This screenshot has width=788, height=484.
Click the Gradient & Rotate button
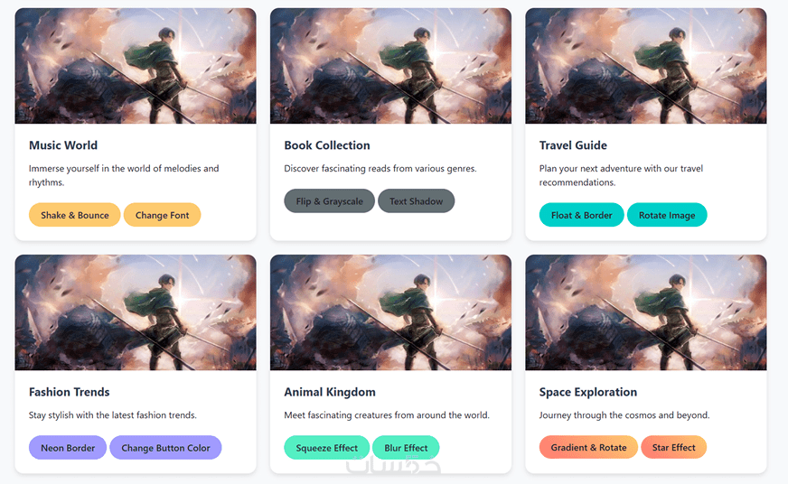point(588,448)
